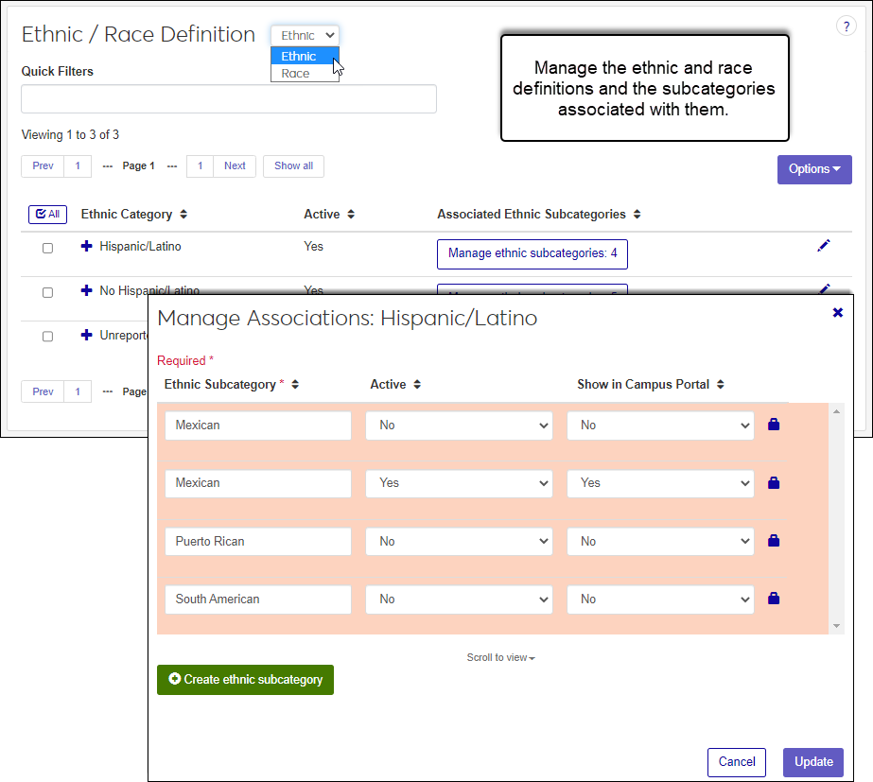Screen dimensions: 873x782
Task: Click the lock icon for Puerto Rican row
Action: [x=774, y=541]
